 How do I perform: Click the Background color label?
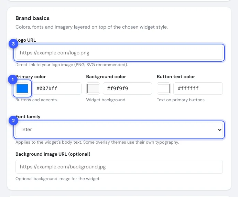[x=106, y=76]
